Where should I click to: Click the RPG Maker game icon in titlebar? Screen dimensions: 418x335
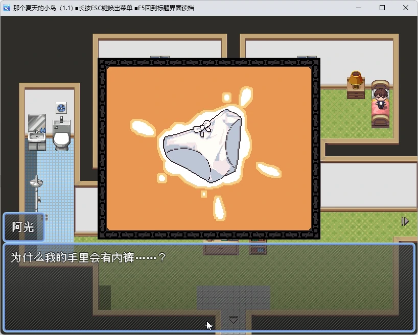tap(6, 8)
